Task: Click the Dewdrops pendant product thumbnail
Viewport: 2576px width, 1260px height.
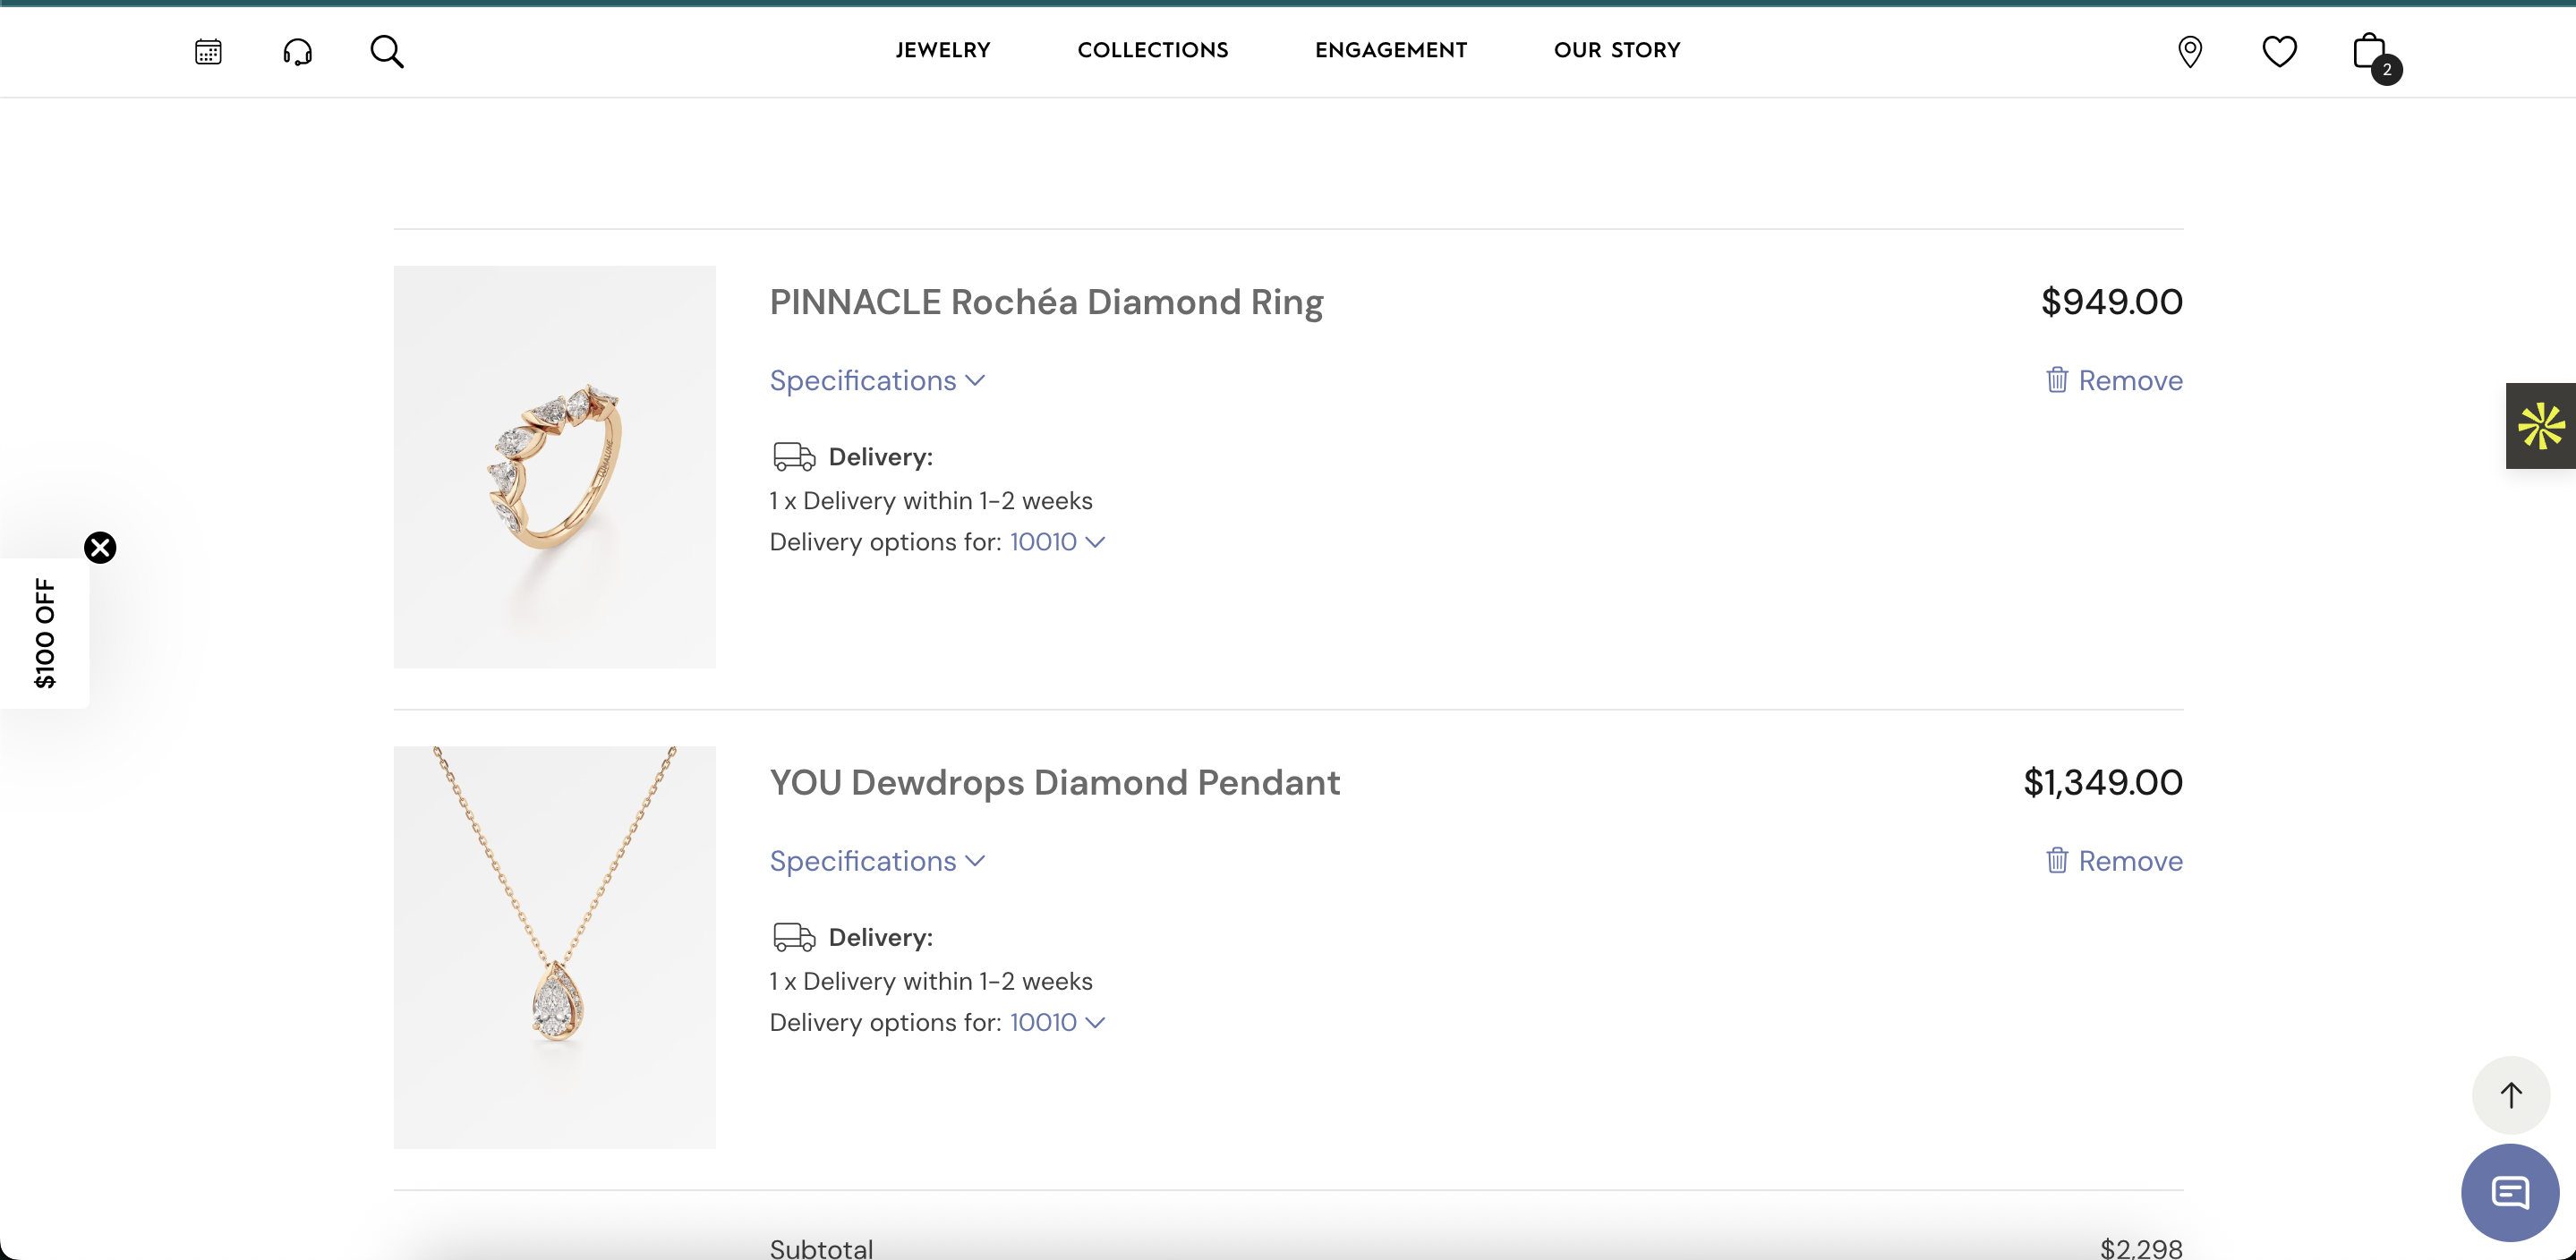Action: [554, 947]
